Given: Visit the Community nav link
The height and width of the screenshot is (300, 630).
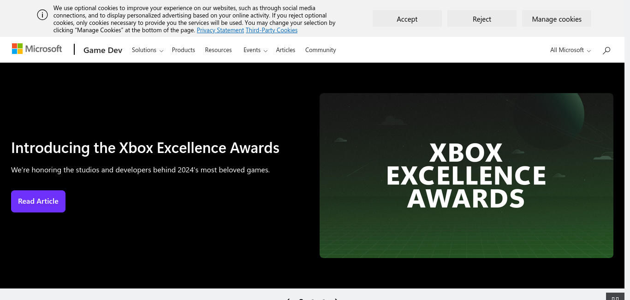Looking at the screenshot, I should point(321,50).
